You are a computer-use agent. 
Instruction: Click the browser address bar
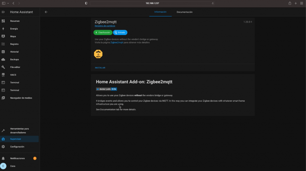pos(152,3)
